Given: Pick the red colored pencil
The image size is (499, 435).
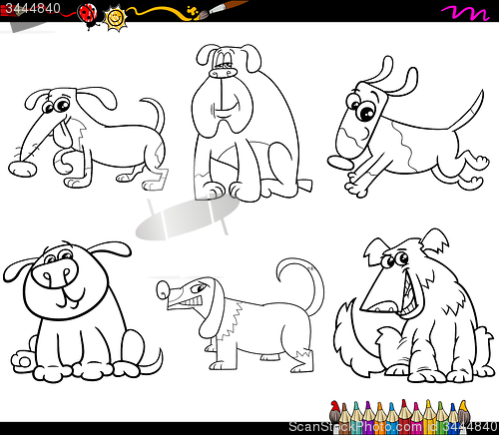Looking at the screenshot, I should (x=404, y=416).
